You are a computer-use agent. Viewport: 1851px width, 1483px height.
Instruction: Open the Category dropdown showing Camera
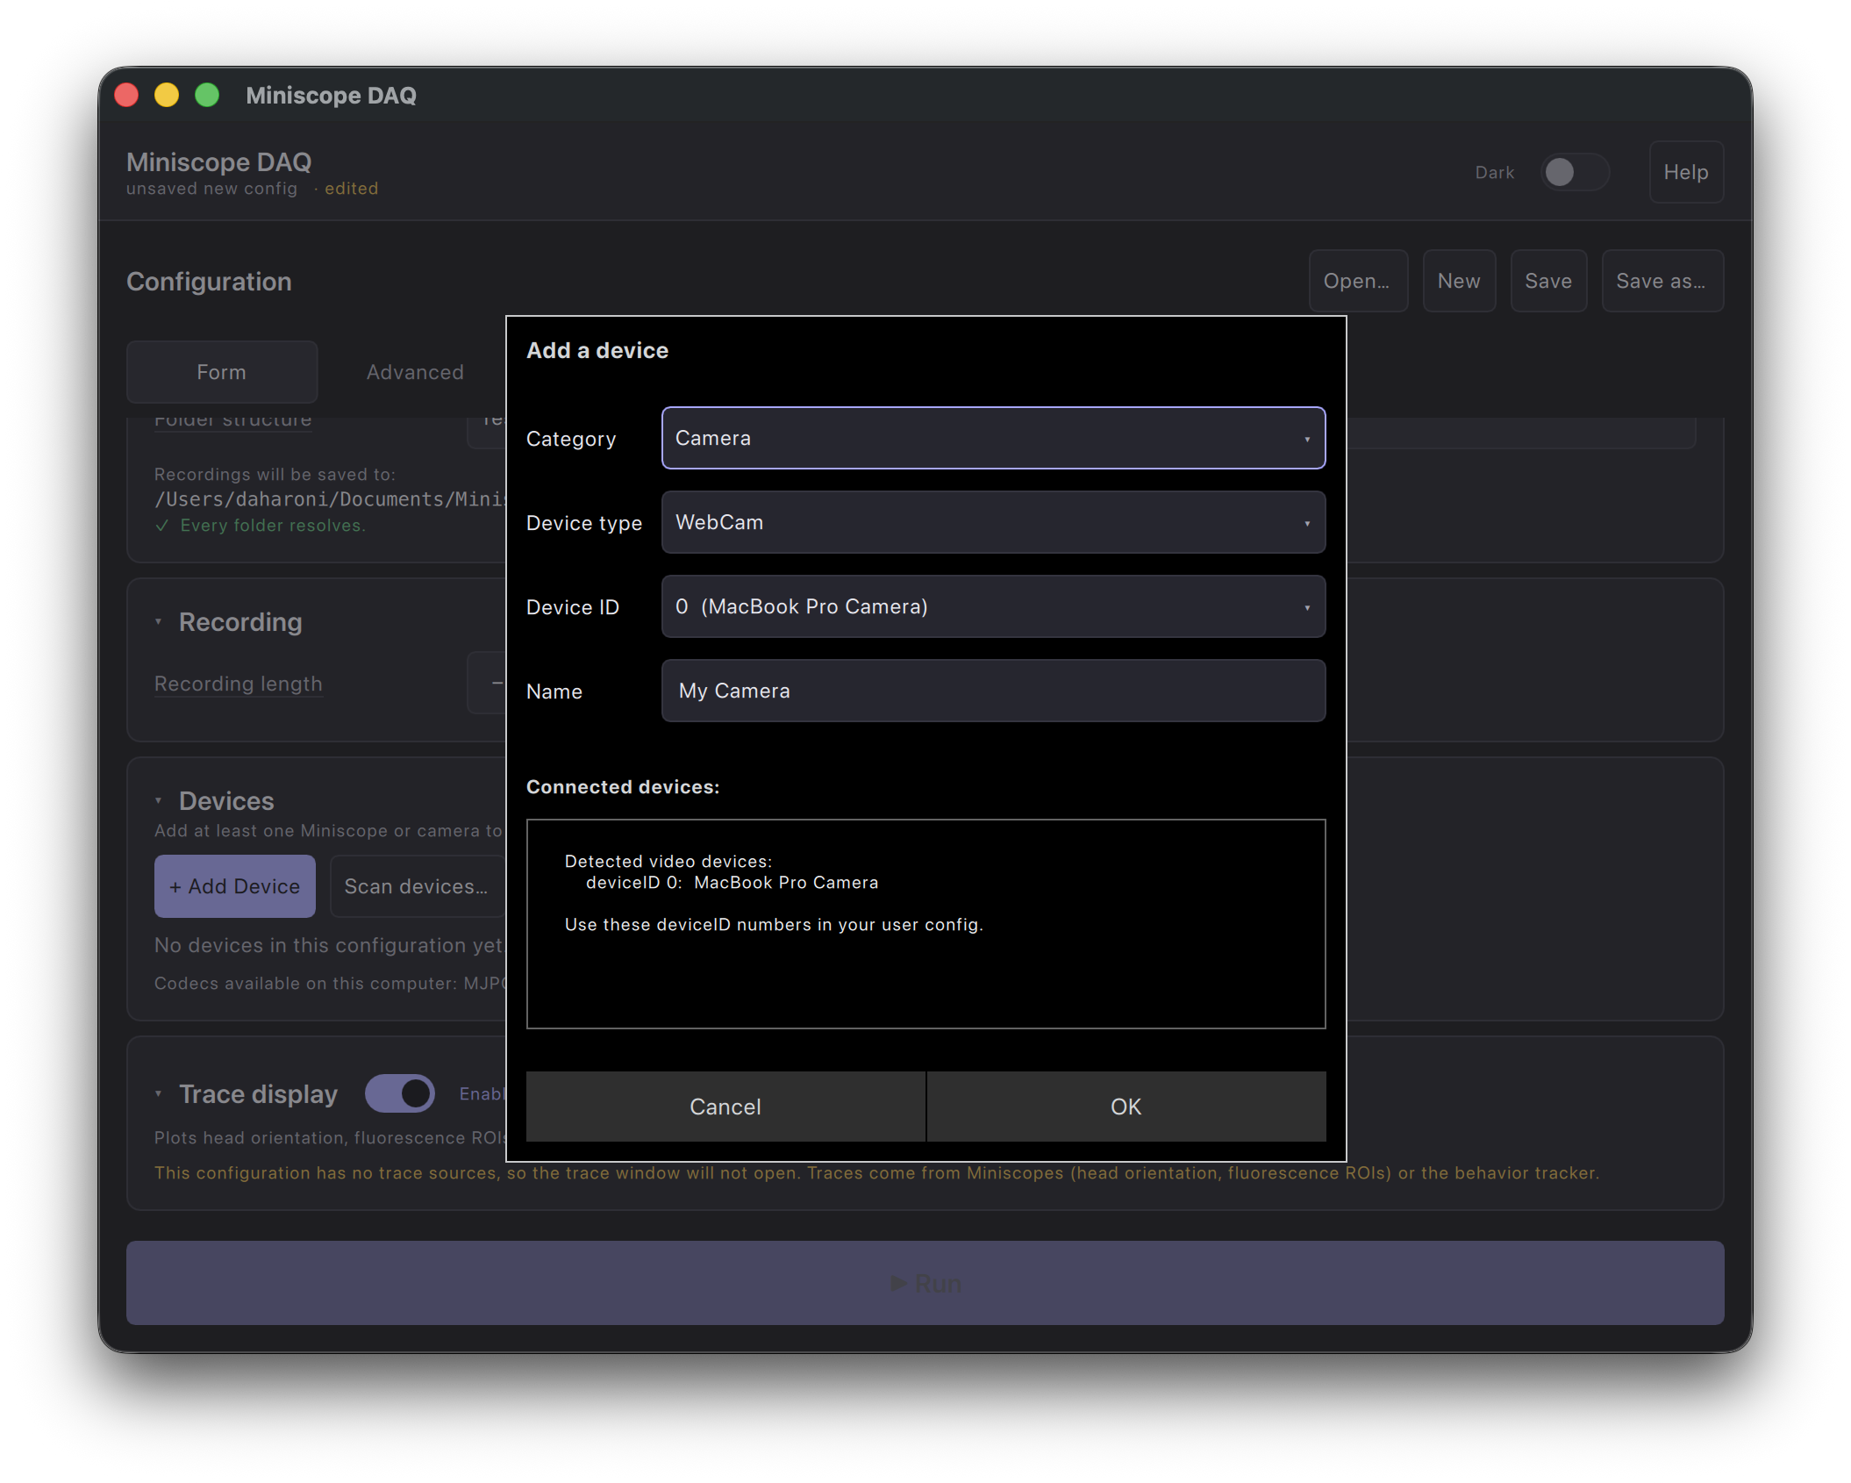tap(993, 438)
